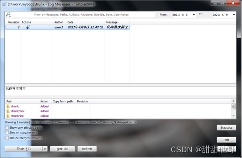This screenshot has width=242, height=158.
Task: Click into the filter text field
Action: pyautogui.click(x=81, y=15)
